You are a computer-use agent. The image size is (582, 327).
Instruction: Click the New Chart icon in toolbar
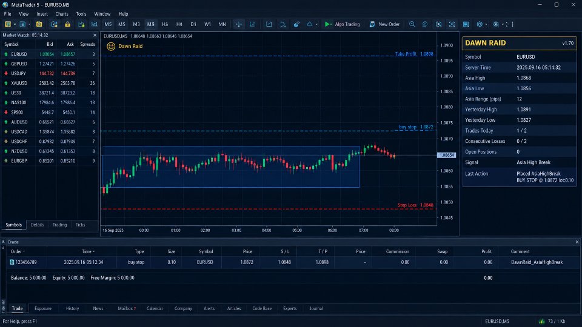[7, 24]
